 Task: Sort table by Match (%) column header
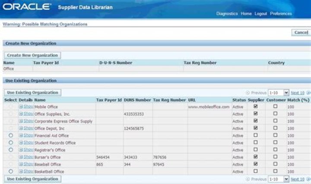click(x=298, y=100)
